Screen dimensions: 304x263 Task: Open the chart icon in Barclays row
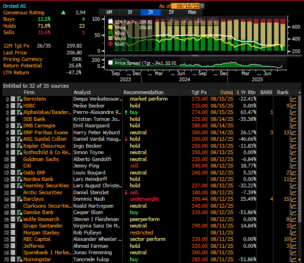point(293,199)
